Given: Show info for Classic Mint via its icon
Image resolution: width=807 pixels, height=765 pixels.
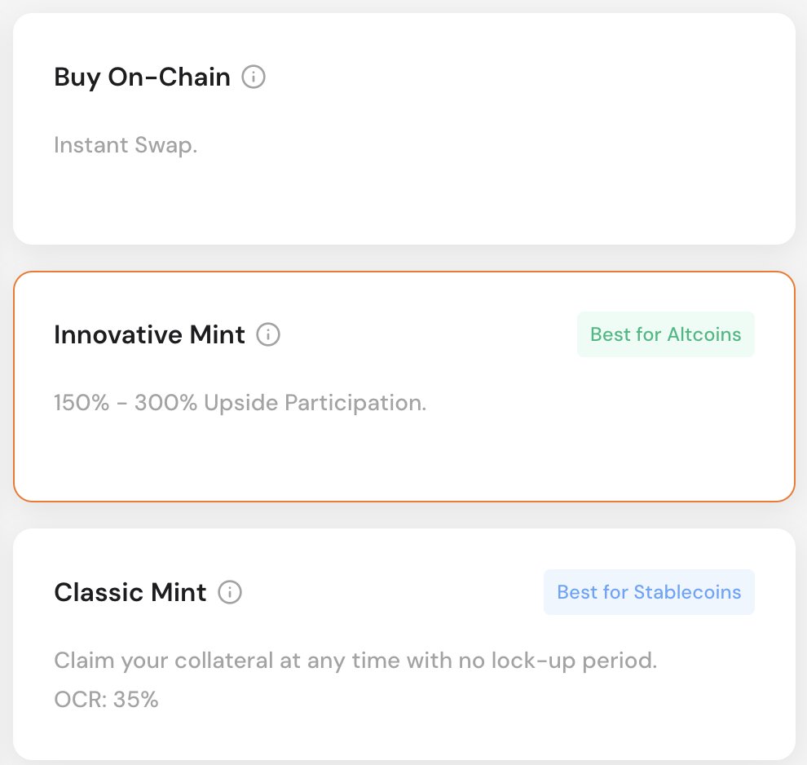Looking at the screenshot, I should coord(230,592).
